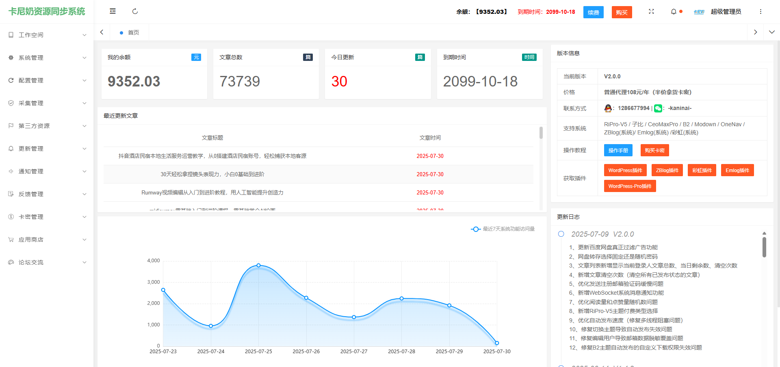Expand the 通知管理 menu chevron
Viewport: 780px width, 367px height.
tap(84, 171)
